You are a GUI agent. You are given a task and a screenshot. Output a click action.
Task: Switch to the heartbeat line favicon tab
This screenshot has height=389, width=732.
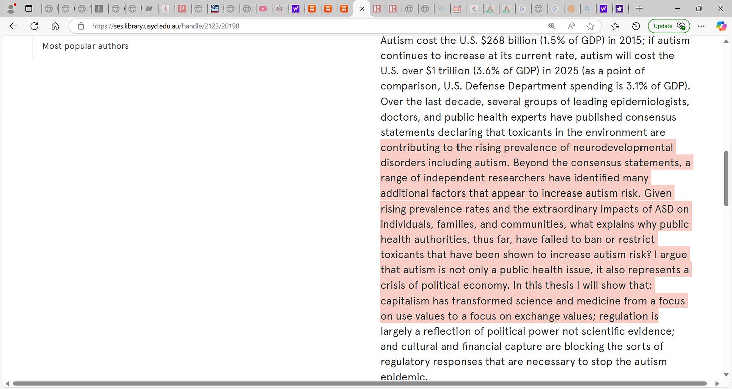pos(441,9)
